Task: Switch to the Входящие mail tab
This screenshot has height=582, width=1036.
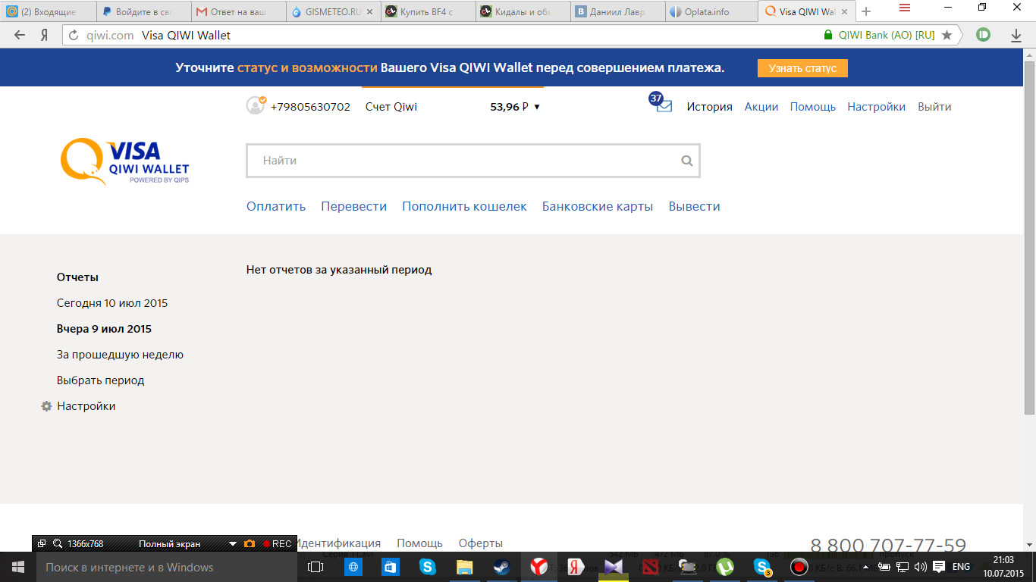Action: (x=47, y=11)
